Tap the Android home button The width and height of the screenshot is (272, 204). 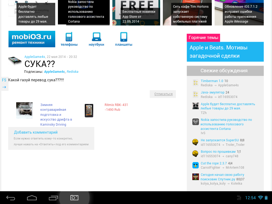click(x=32, y=198)
